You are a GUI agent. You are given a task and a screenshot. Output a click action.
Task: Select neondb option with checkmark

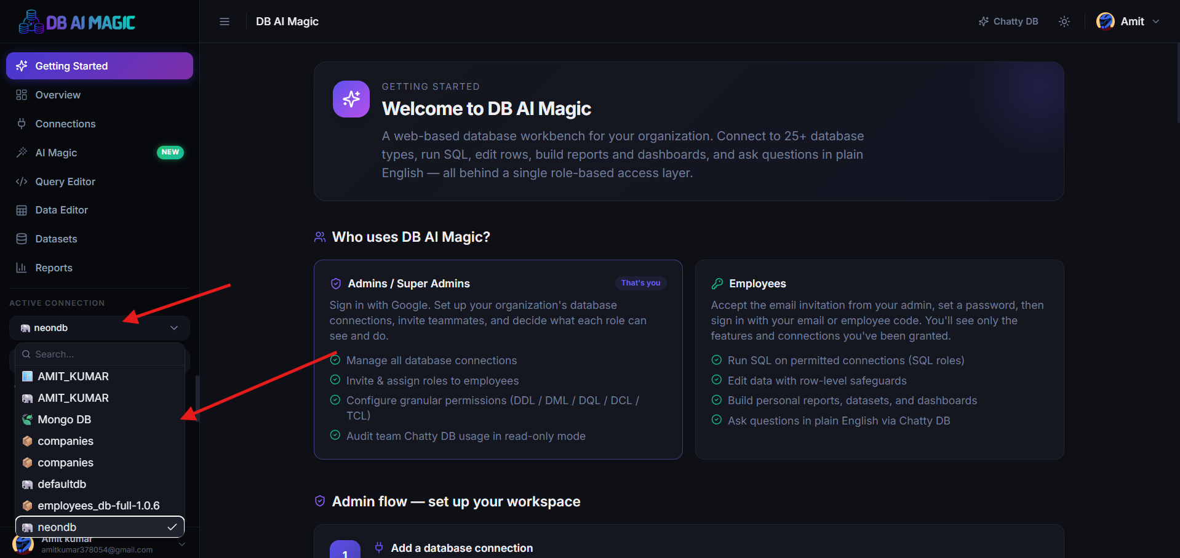(100, 527)
